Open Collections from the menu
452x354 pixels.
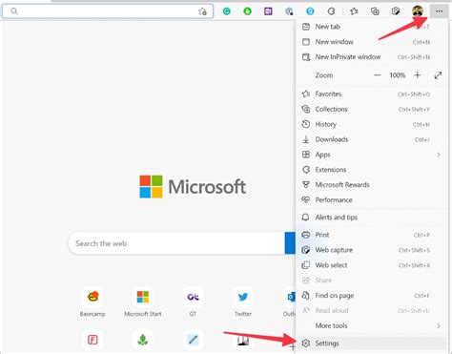click(x=372, y=109)
